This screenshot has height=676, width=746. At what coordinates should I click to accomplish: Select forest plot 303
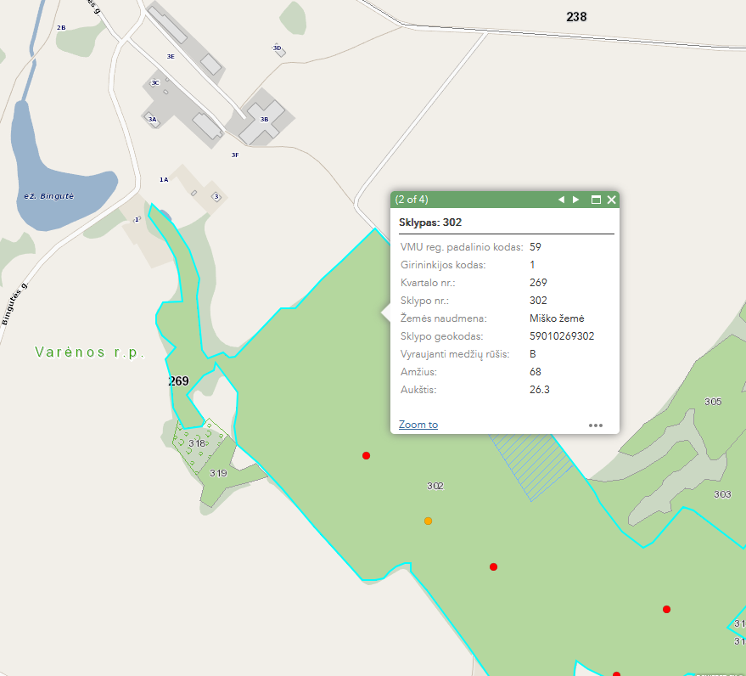(x=722, y=493)
